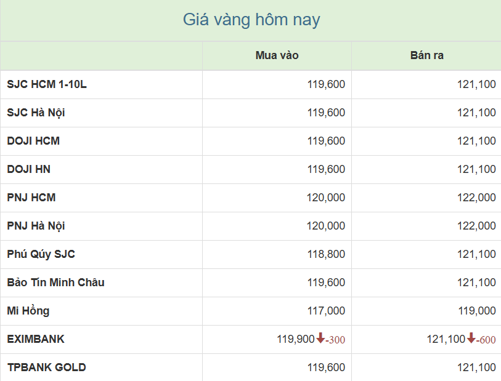The height and width of the screenshot is (381, 501).
Task: Select the "Bán ra" column header
Action: pos(426,55)
